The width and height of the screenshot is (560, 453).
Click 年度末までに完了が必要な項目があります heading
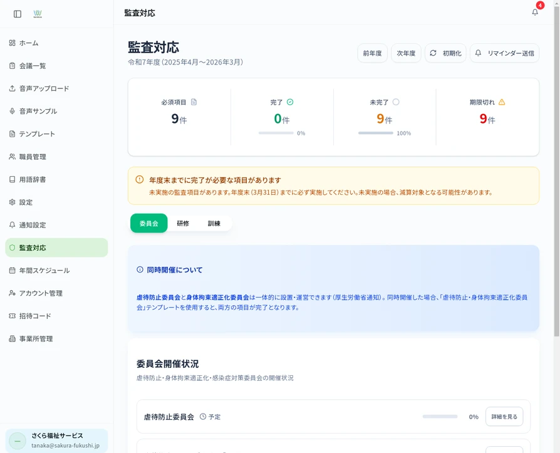(215, 180)
